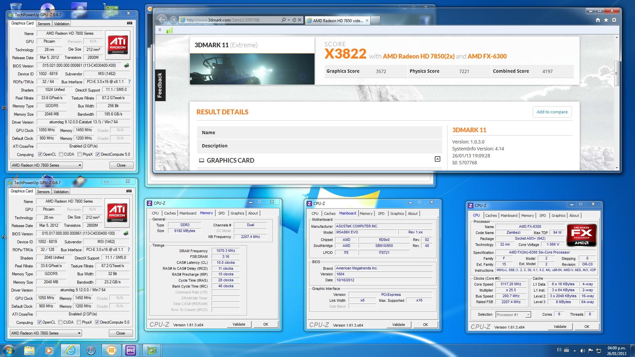Open Processor #1 selection dropdown in CPU-Z
The width and height of the screenshot is (635, 357).
[513, 315]
